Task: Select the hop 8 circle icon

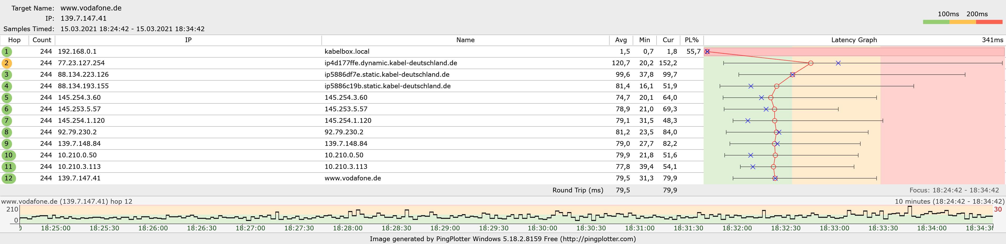Action: (7, 132)
